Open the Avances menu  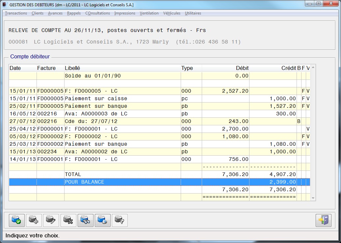55,13
